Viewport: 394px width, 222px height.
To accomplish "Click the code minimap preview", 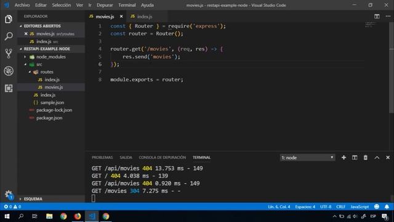I will [371, 25].
